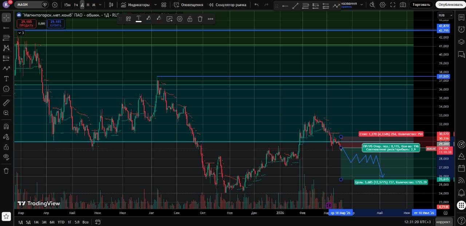Select the Text tool in left sidebar

[x=6, y=78]
